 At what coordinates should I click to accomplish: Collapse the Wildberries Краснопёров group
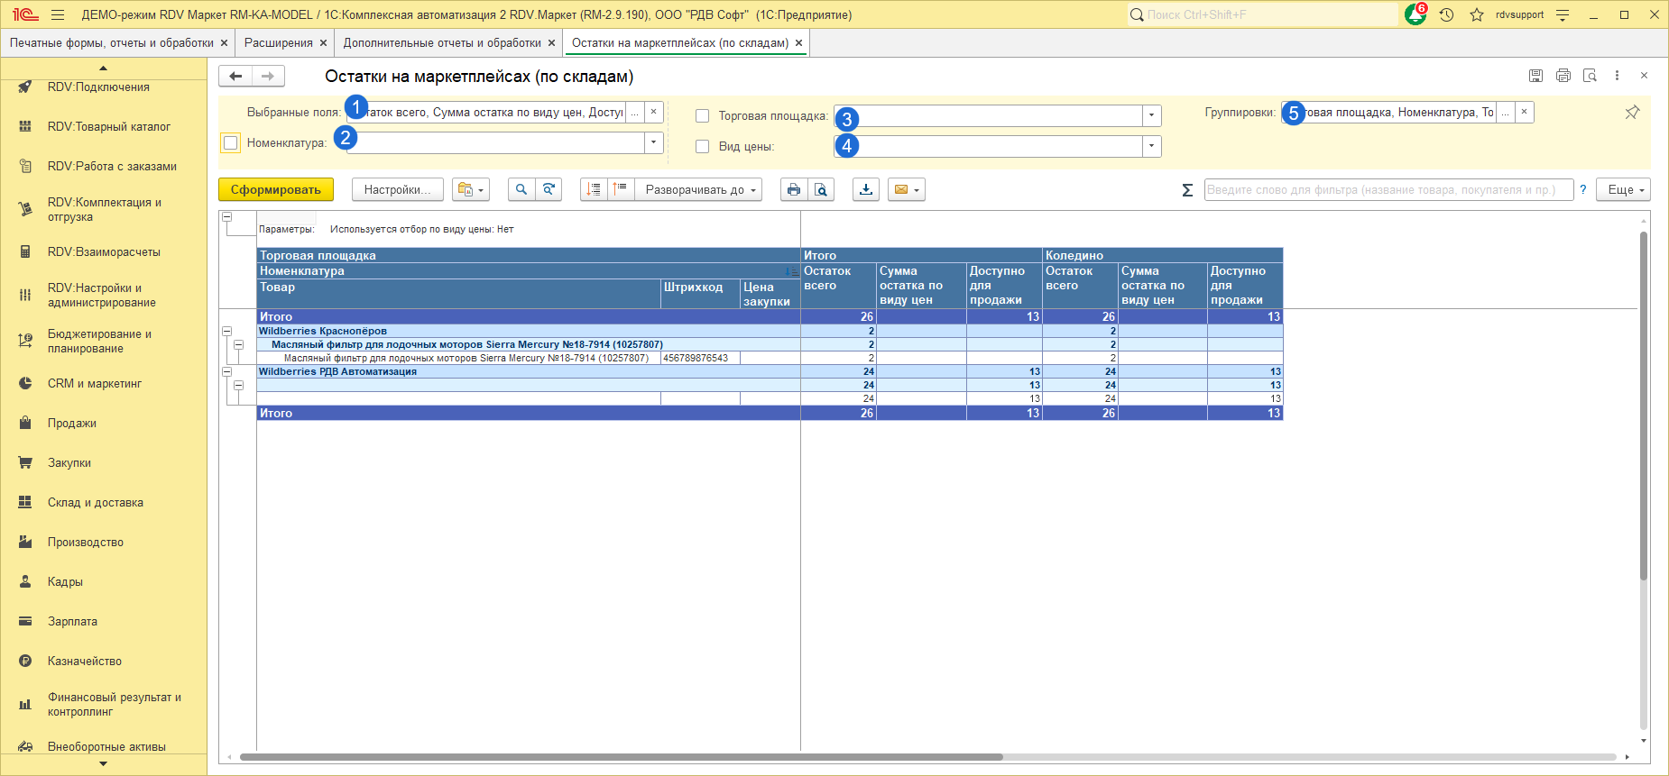point(227,332)
